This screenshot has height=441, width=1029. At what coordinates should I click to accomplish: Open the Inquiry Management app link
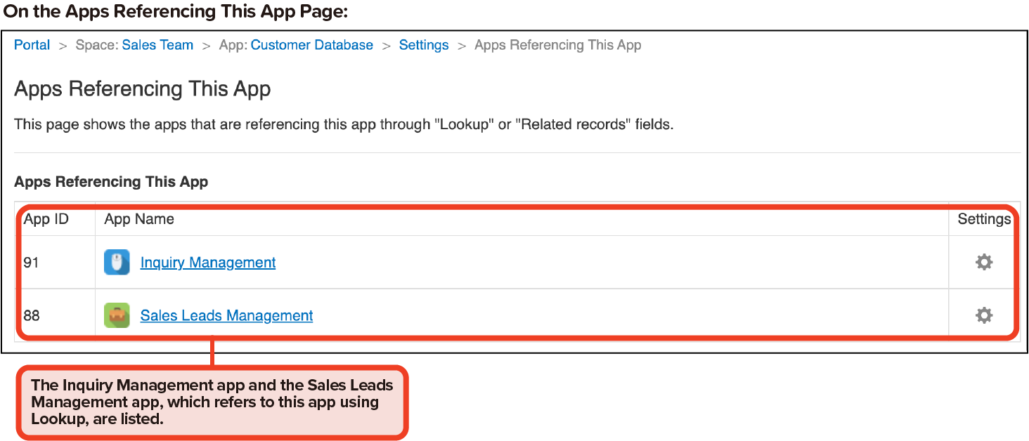pyautogui.click(x=208, y=263)
